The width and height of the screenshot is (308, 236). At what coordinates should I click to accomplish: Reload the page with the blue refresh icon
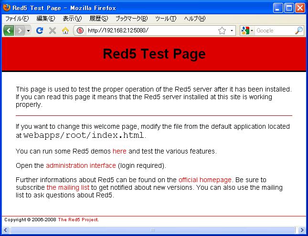point(40,31)
